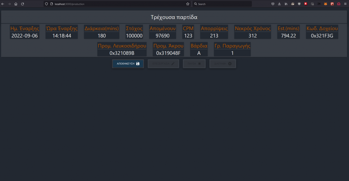The image size is (349, 181).
Task: Reload the page with the refresh icon
Action: (22, 4)
